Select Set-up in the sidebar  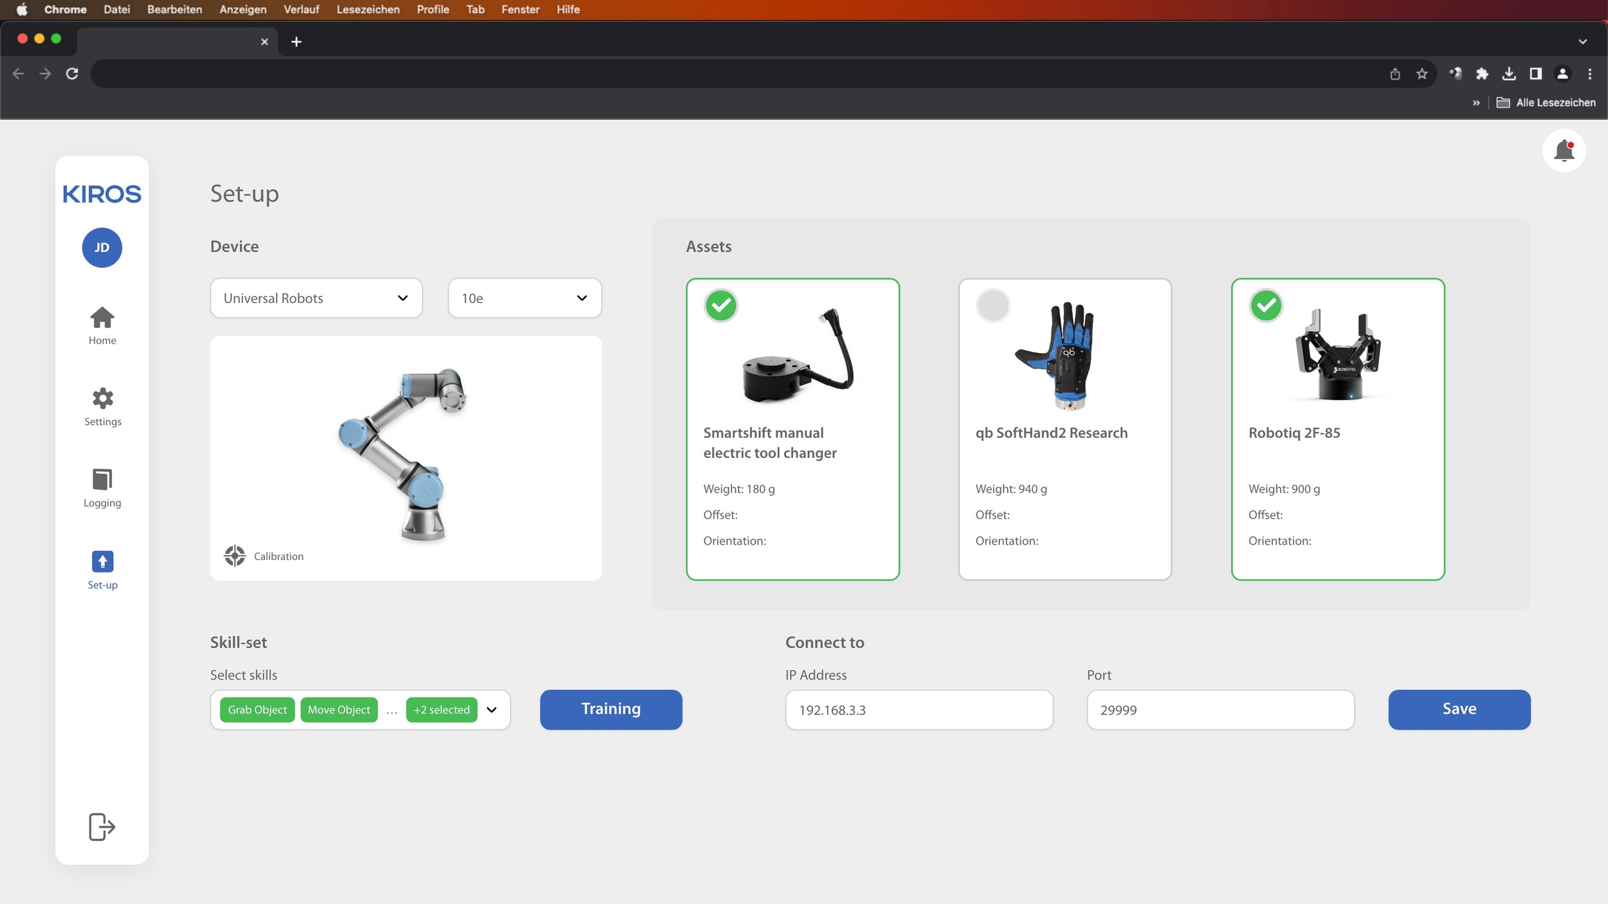click(x=102, y=570)
